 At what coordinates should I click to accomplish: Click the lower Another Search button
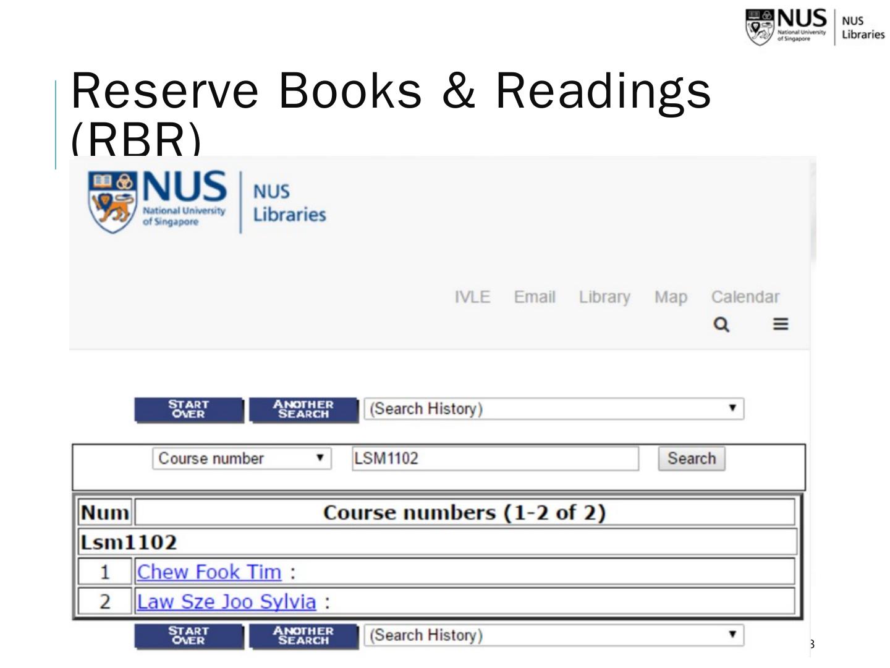(x=303, y=636)
